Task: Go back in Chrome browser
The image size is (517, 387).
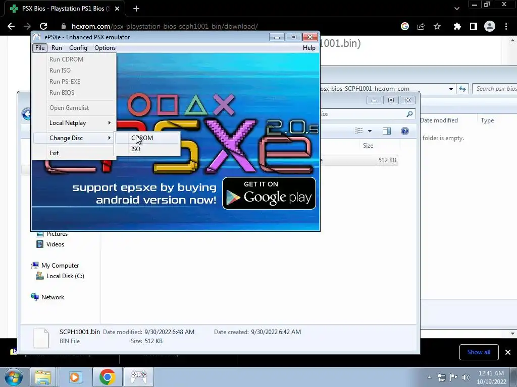Action: pyautogui.click(x=11, y=26)
